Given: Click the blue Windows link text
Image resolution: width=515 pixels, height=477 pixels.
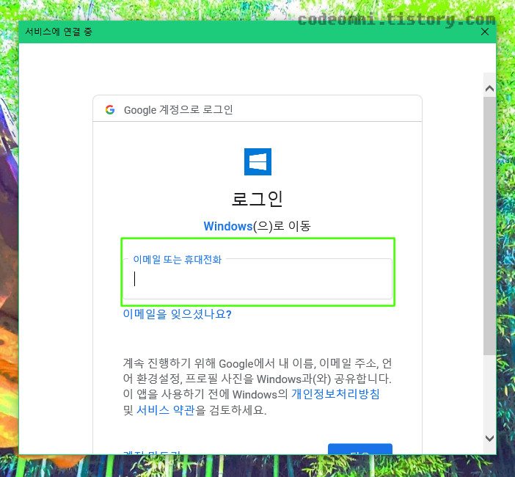Looking at the screenshot, I should click(228, 226).
